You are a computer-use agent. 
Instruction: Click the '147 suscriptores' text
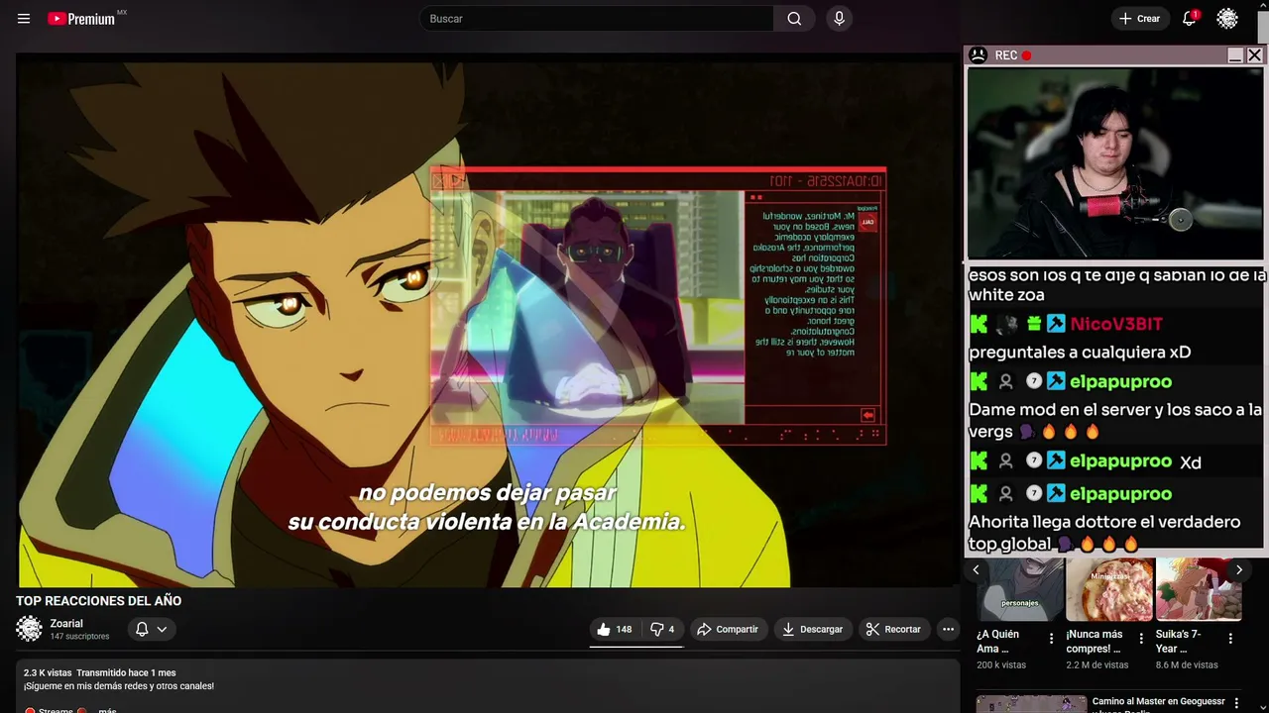pos(79,637)
